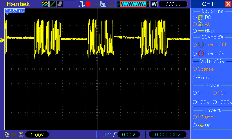Click the CH1 panel title
This screenshot has width=232, height=139.
[208, 4]
